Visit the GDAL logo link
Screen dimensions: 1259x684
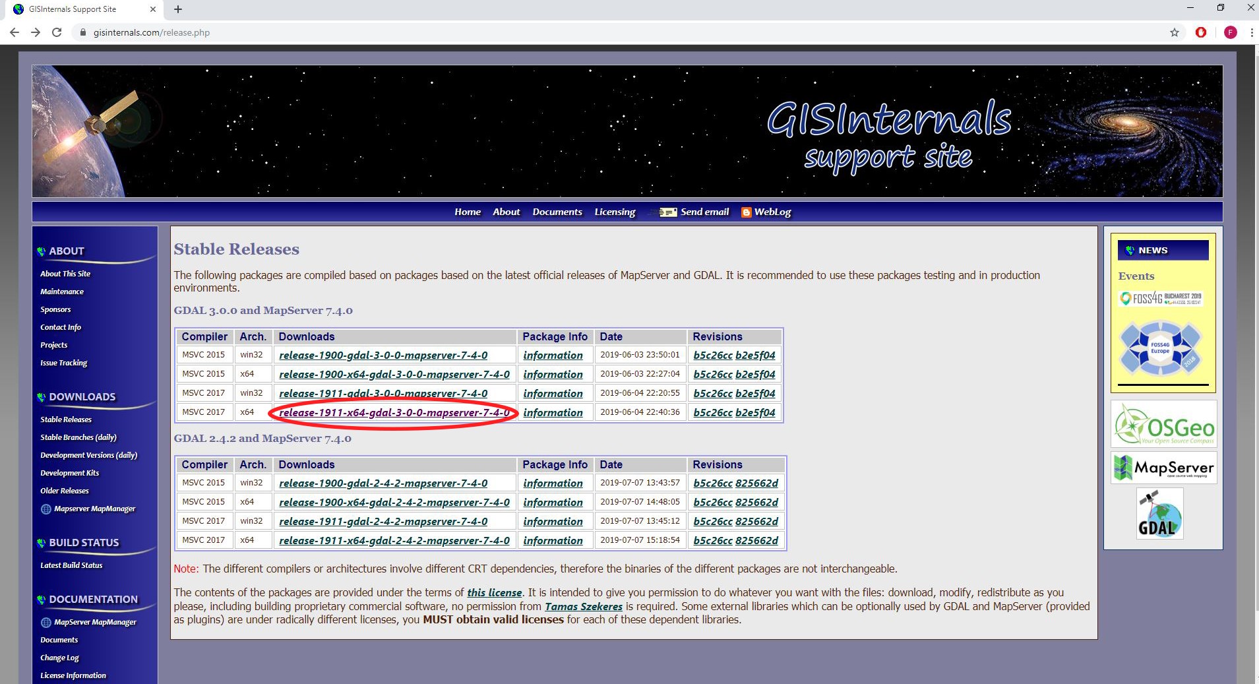(1160, 514)
